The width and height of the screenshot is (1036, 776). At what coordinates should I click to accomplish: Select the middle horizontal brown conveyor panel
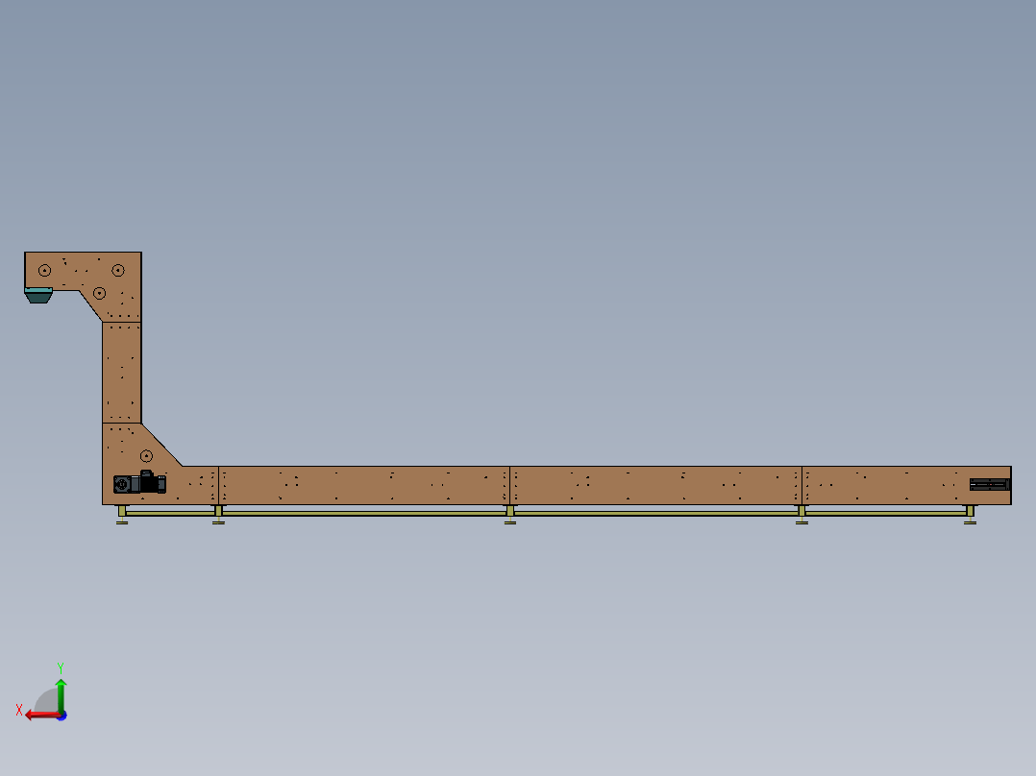pos(655,485)
